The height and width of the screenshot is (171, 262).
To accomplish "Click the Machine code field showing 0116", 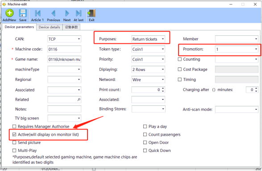I will coord(64,49).
